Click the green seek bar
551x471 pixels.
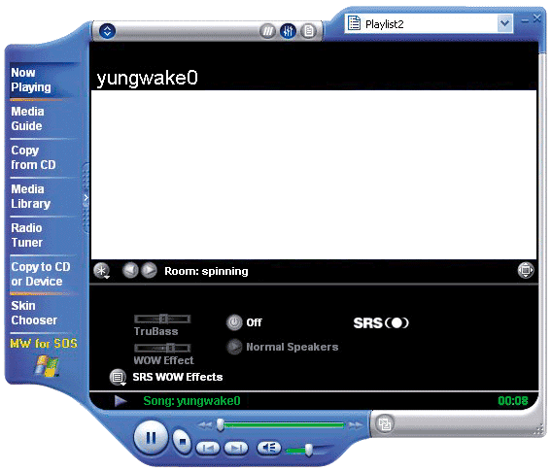(283, 425)
